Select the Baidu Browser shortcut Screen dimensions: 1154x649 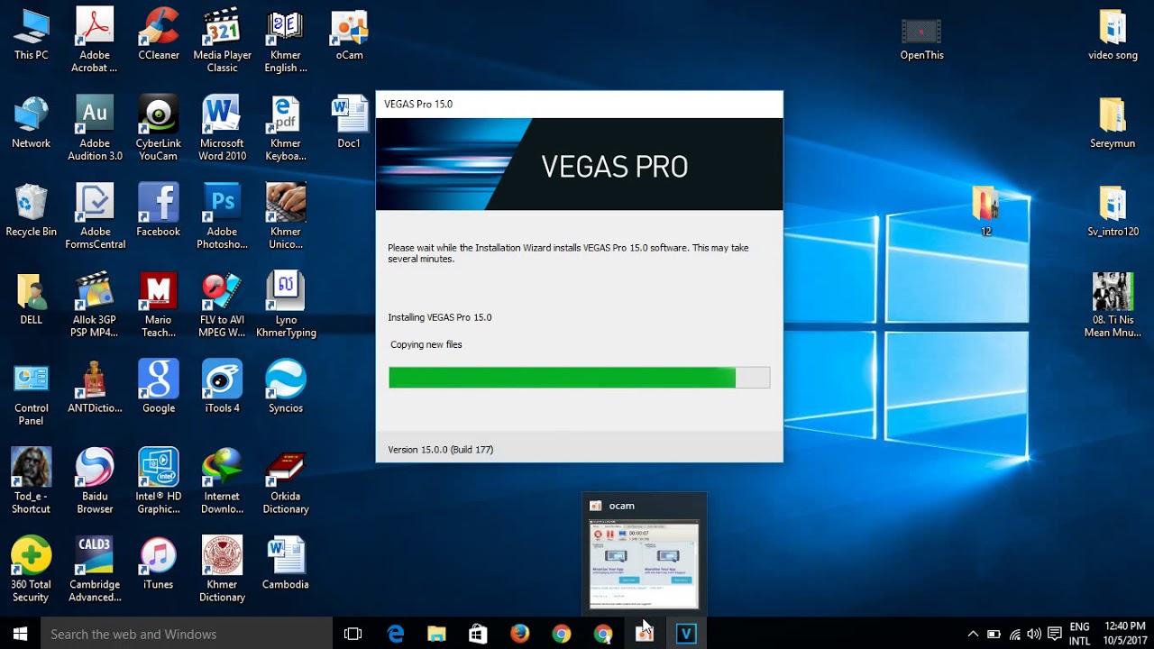click(x=95, y=481)
